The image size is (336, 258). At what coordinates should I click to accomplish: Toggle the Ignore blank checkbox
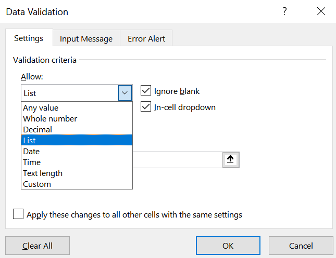146,91
